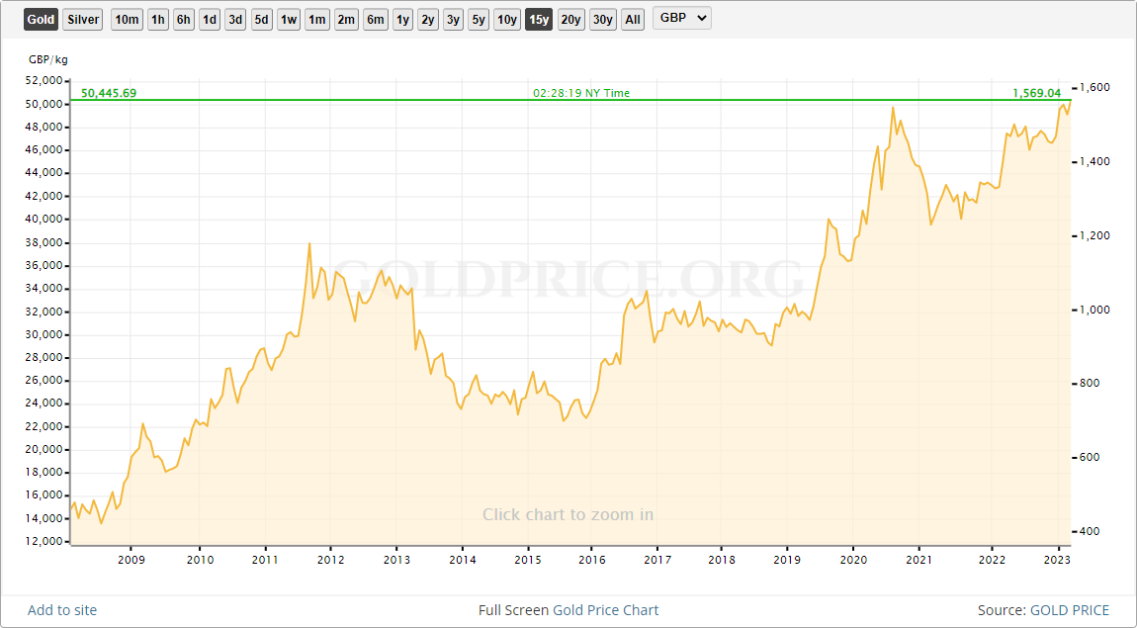The image size is (1137, 628).
Task: Set chart range to 6m
Action: 376,20
